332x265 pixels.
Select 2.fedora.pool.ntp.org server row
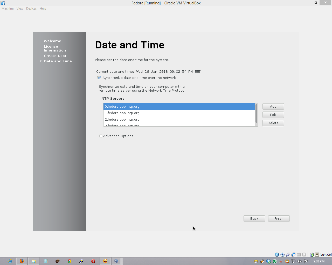click(x=179, y=119)
